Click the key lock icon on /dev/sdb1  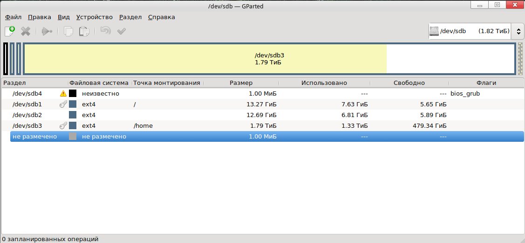(63, 104)
